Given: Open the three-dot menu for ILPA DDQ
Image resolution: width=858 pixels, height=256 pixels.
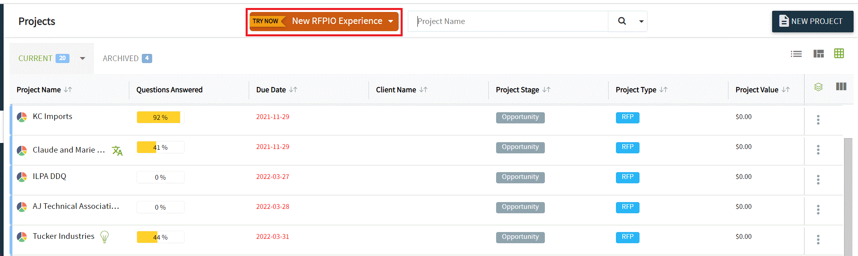Looking at the screenshot, I should 818,180.
